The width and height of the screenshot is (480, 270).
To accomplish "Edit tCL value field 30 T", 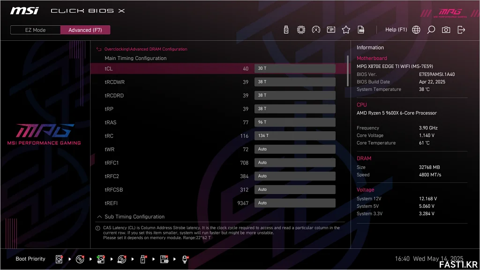I will click(x=295, y=68).
